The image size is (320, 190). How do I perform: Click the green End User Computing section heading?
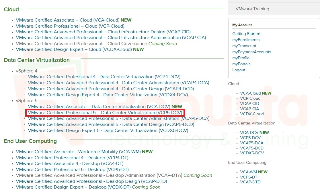[x=30, y=141]
